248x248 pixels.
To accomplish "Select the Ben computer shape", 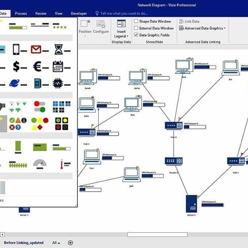I will pyautogui.click(x=133, y=104).
